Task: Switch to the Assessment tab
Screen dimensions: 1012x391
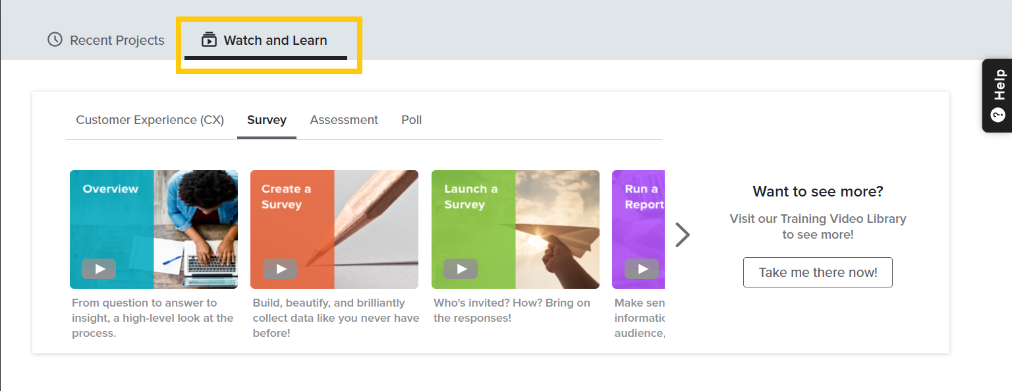Action: coord(344,120)
